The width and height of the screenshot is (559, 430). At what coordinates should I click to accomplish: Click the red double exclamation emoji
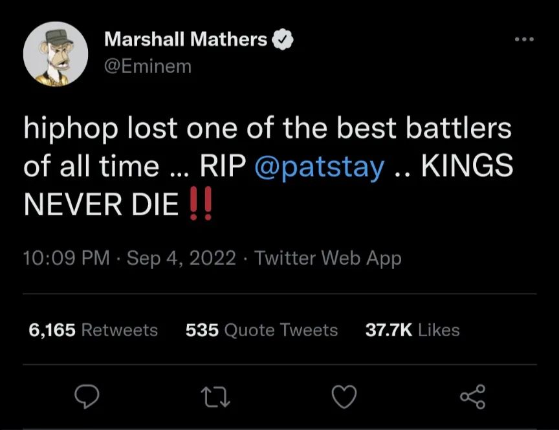pyautogui.click(x=199, y=206)
